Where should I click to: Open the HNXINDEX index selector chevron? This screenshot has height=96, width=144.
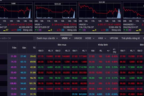(135, 25)
